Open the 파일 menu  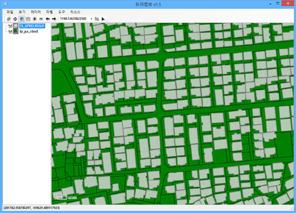point(10,12)
